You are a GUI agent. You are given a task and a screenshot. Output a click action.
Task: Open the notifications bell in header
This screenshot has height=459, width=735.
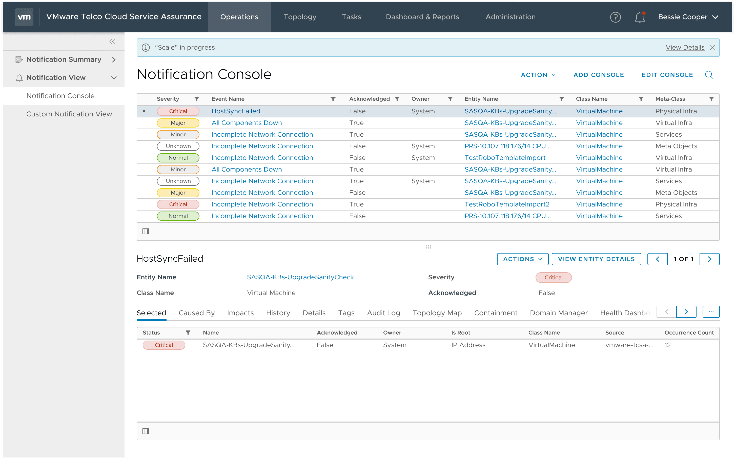coord(639,17)
